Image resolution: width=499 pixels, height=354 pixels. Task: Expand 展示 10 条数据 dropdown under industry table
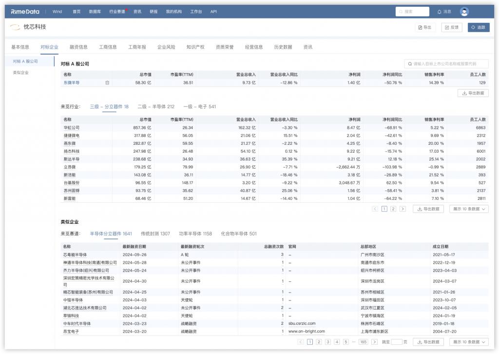469,209
